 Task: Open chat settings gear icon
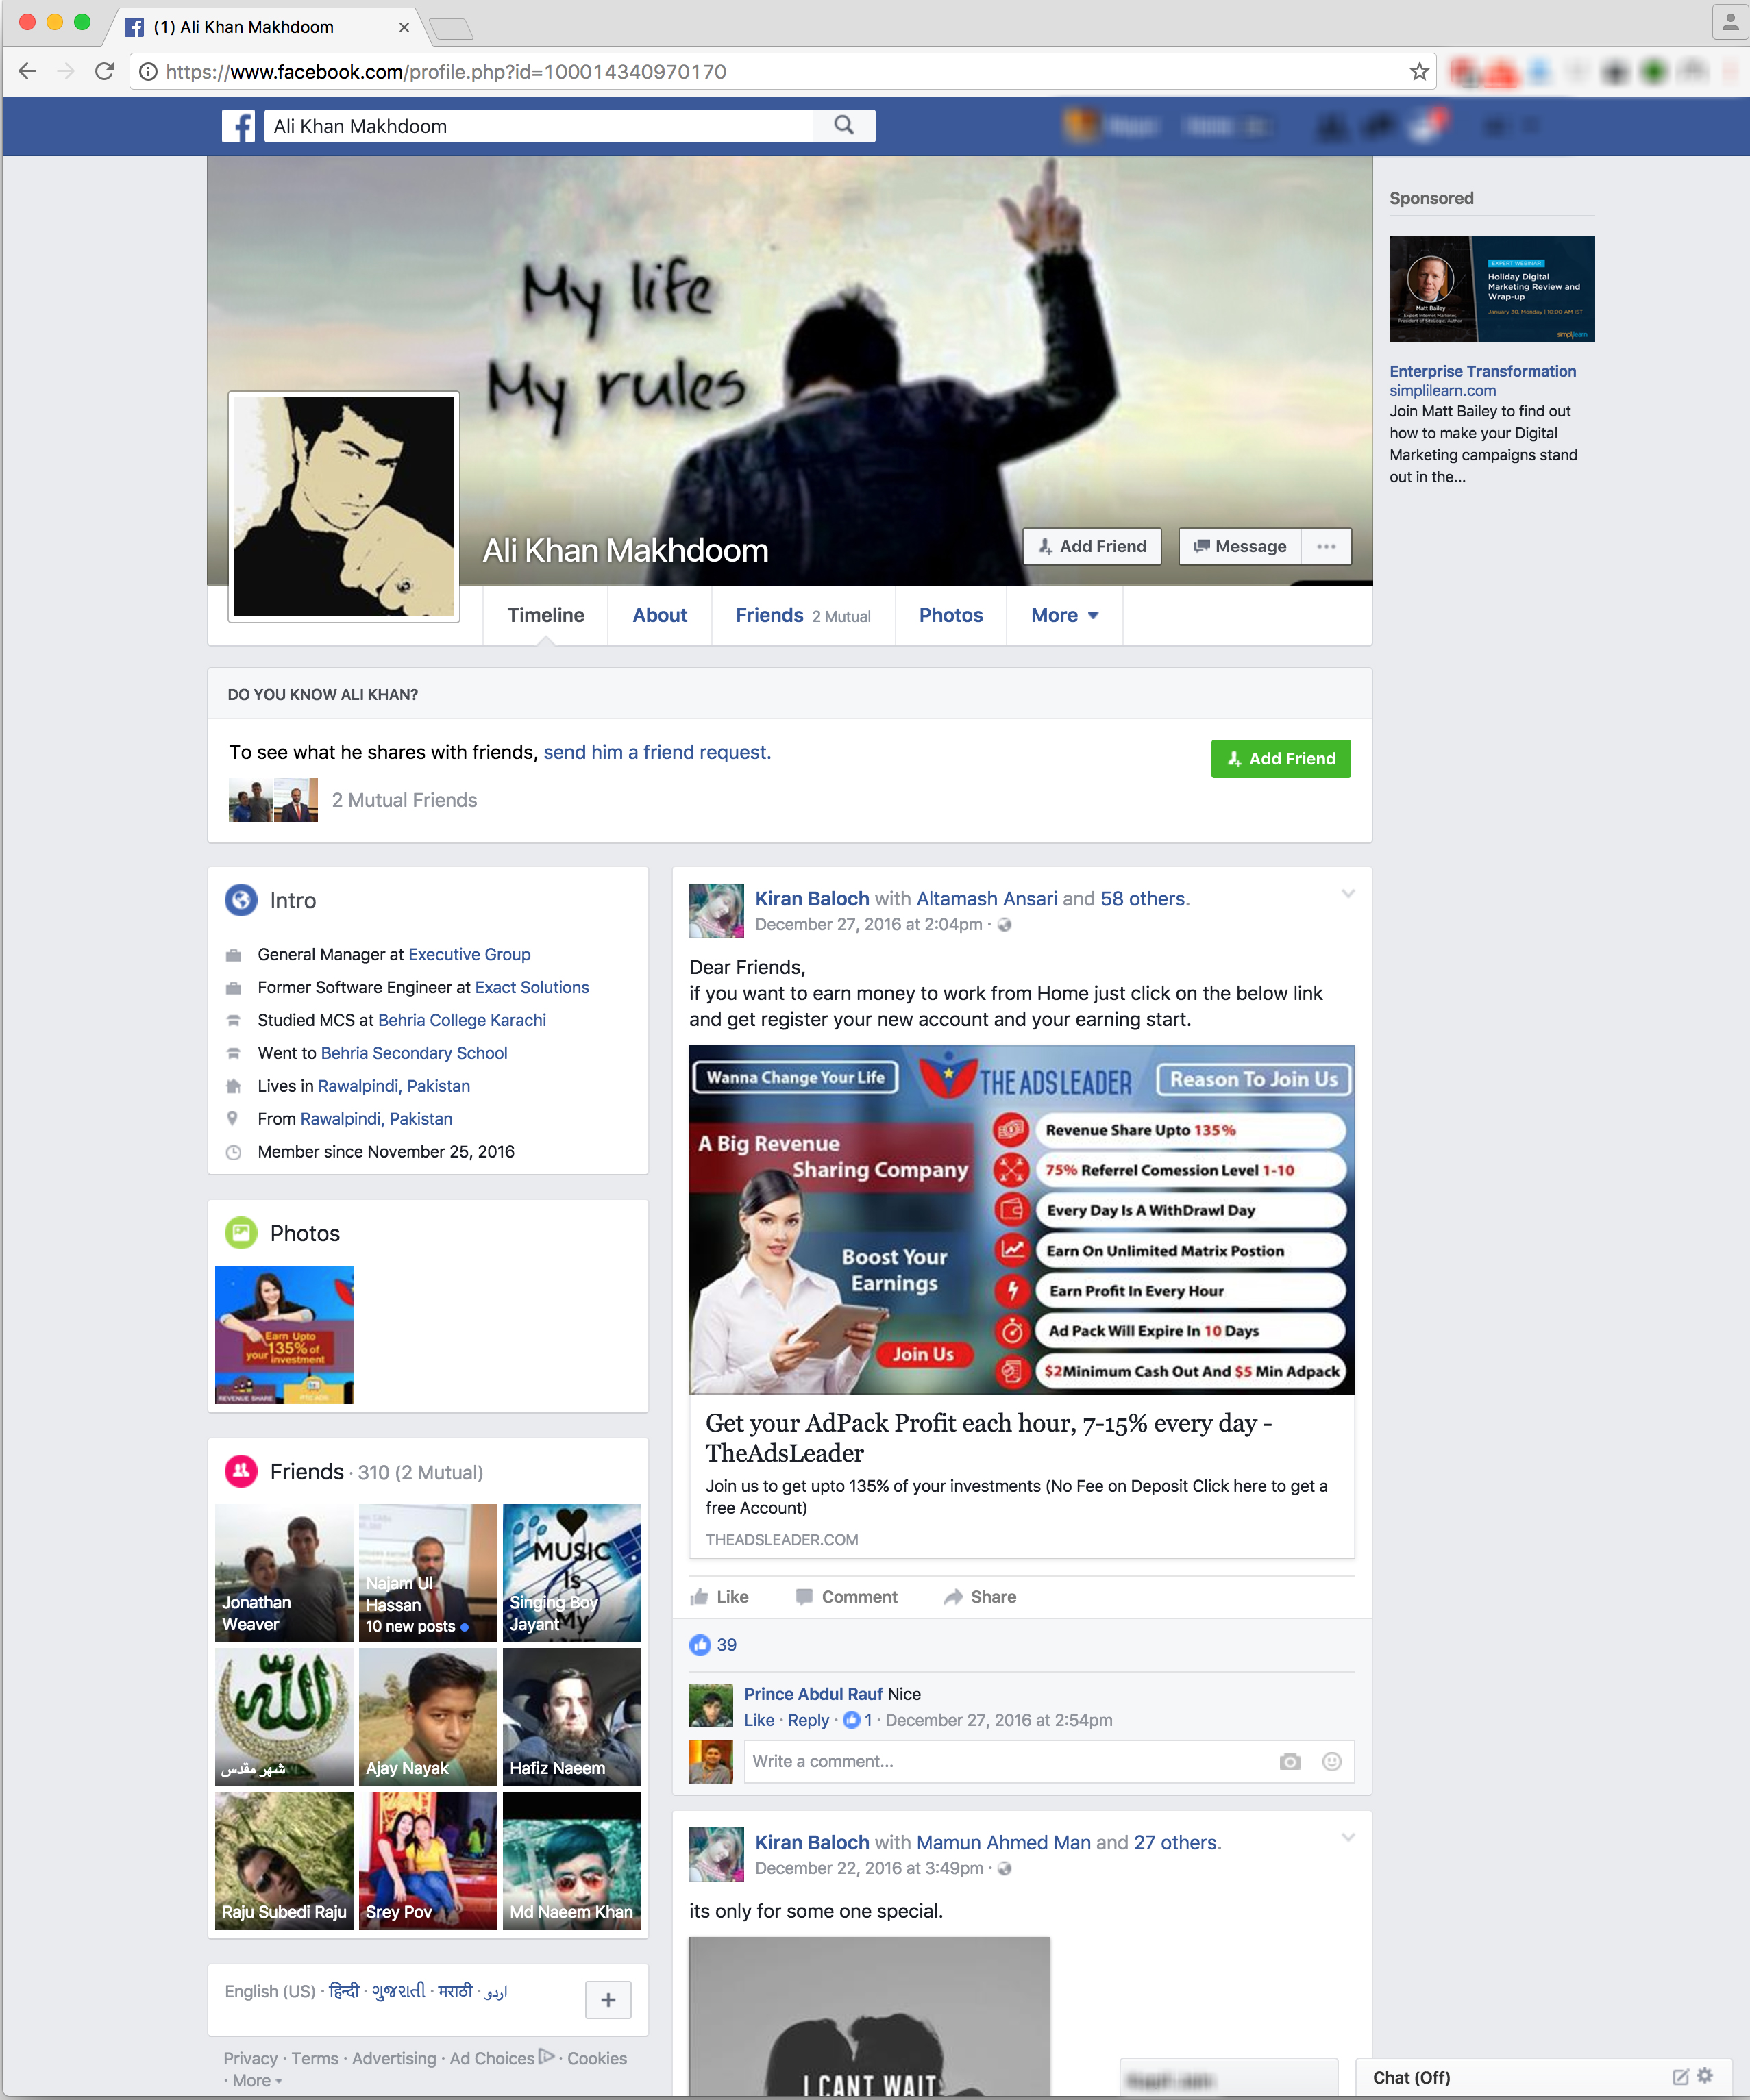coord(1705,2076)
